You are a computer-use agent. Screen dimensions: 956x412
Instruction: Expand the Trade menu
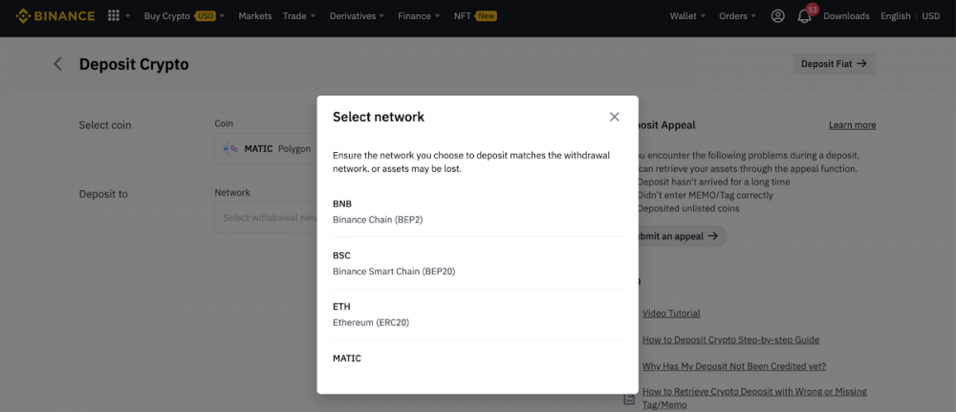(299, 16)
